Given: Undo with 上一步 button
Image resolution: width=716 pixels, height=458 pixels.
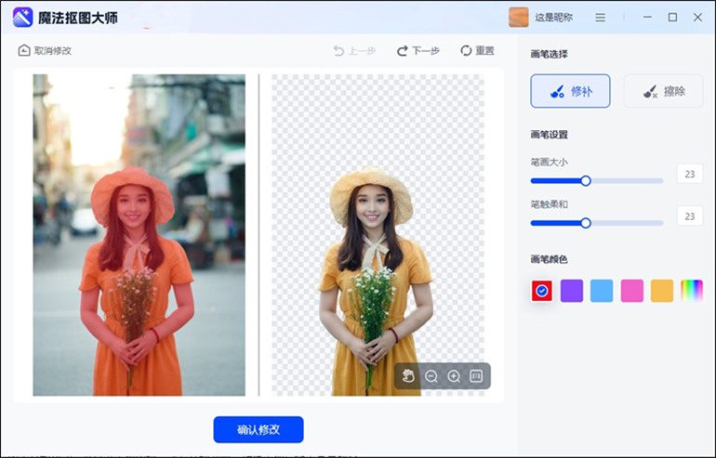Looking at the screenshot, I should click(355, 51).
